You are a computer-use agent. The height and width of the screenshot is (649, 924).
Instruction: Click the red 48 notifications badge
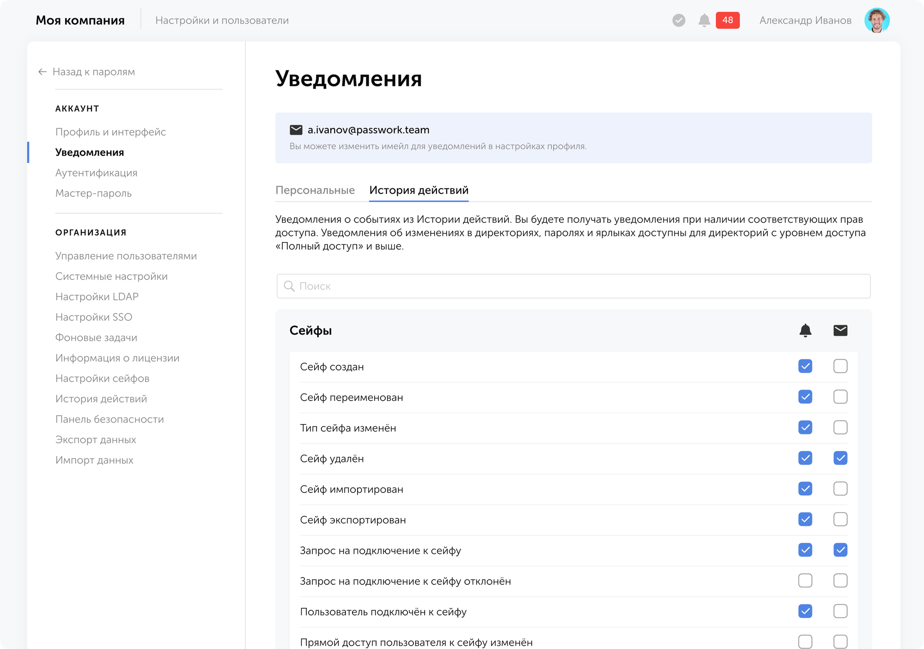pyautogui.click(x=728, y=20)
